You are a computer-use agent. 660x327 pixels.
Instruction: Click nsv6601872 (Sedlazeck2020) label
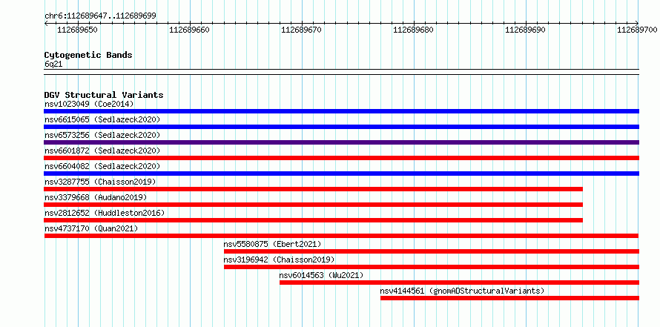click(x=102, y=151)
